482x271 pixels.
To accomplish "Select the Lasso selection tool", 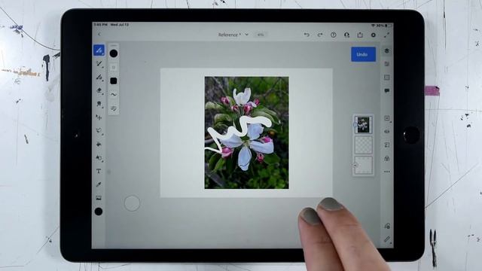I will (99, 131).
